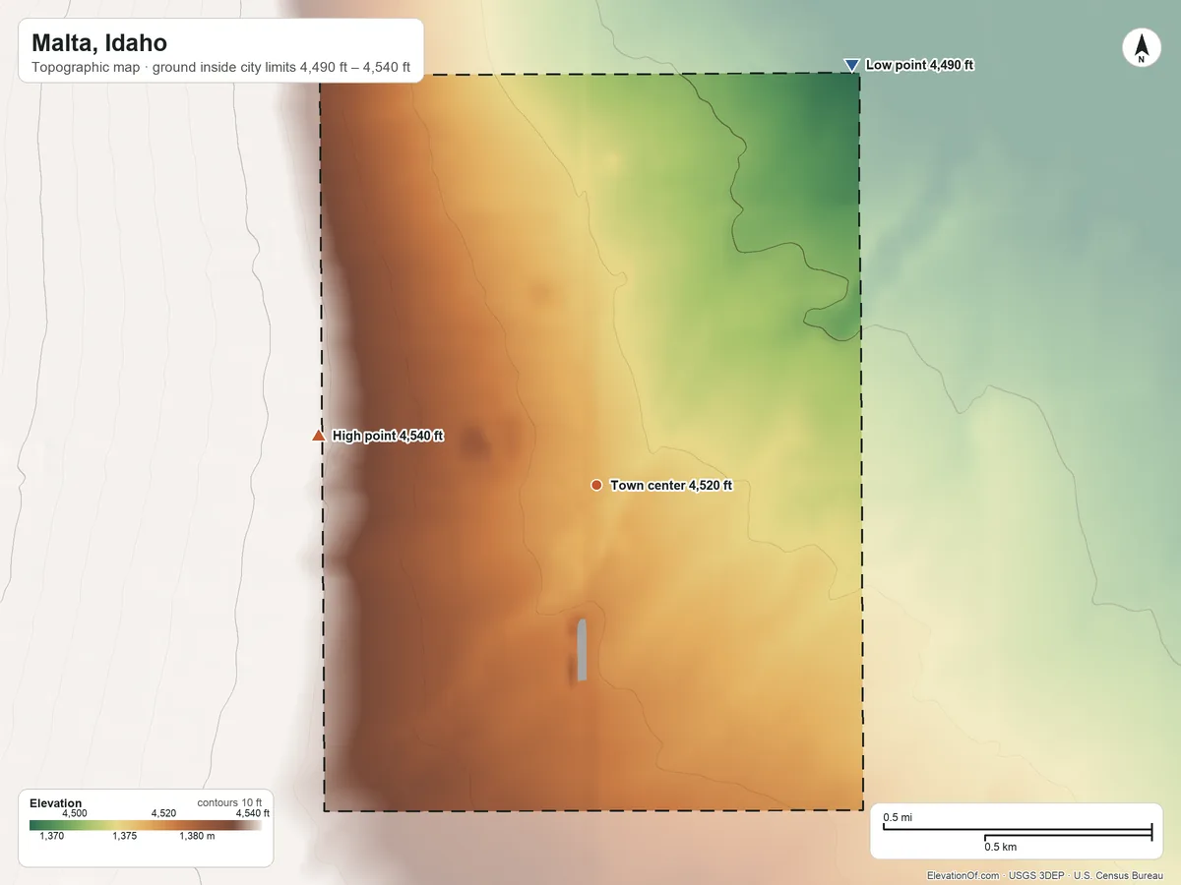Click the gray airstrip shape on the map
Image resolution: width=1181 pixels, height=885 pixels.
click(582, 650)
